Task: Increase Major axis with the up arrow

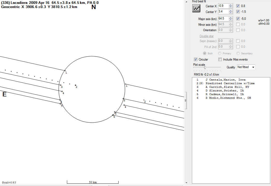Action: click(x=231, y=18)
